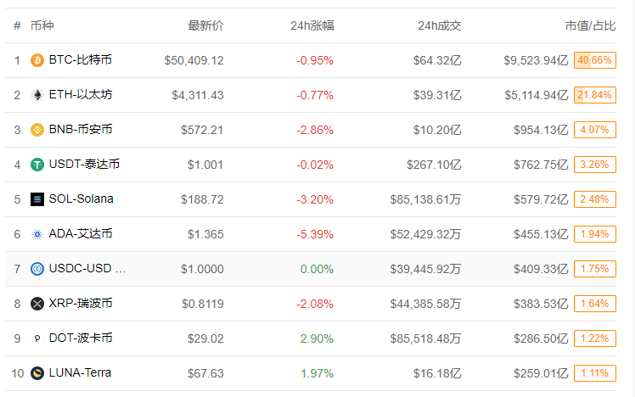This screenshot has width=635, height=397.
Task: Sort by the 24h涨幅 column header
Action: [x=312, y=26]
